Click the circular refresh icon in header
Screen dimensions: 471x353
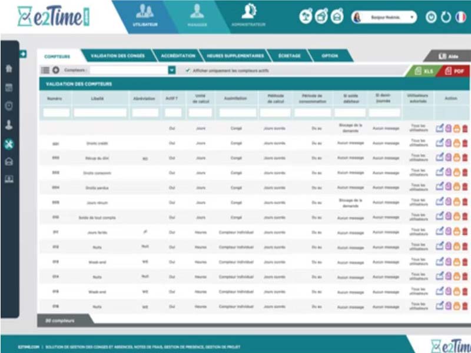(446, 17)
